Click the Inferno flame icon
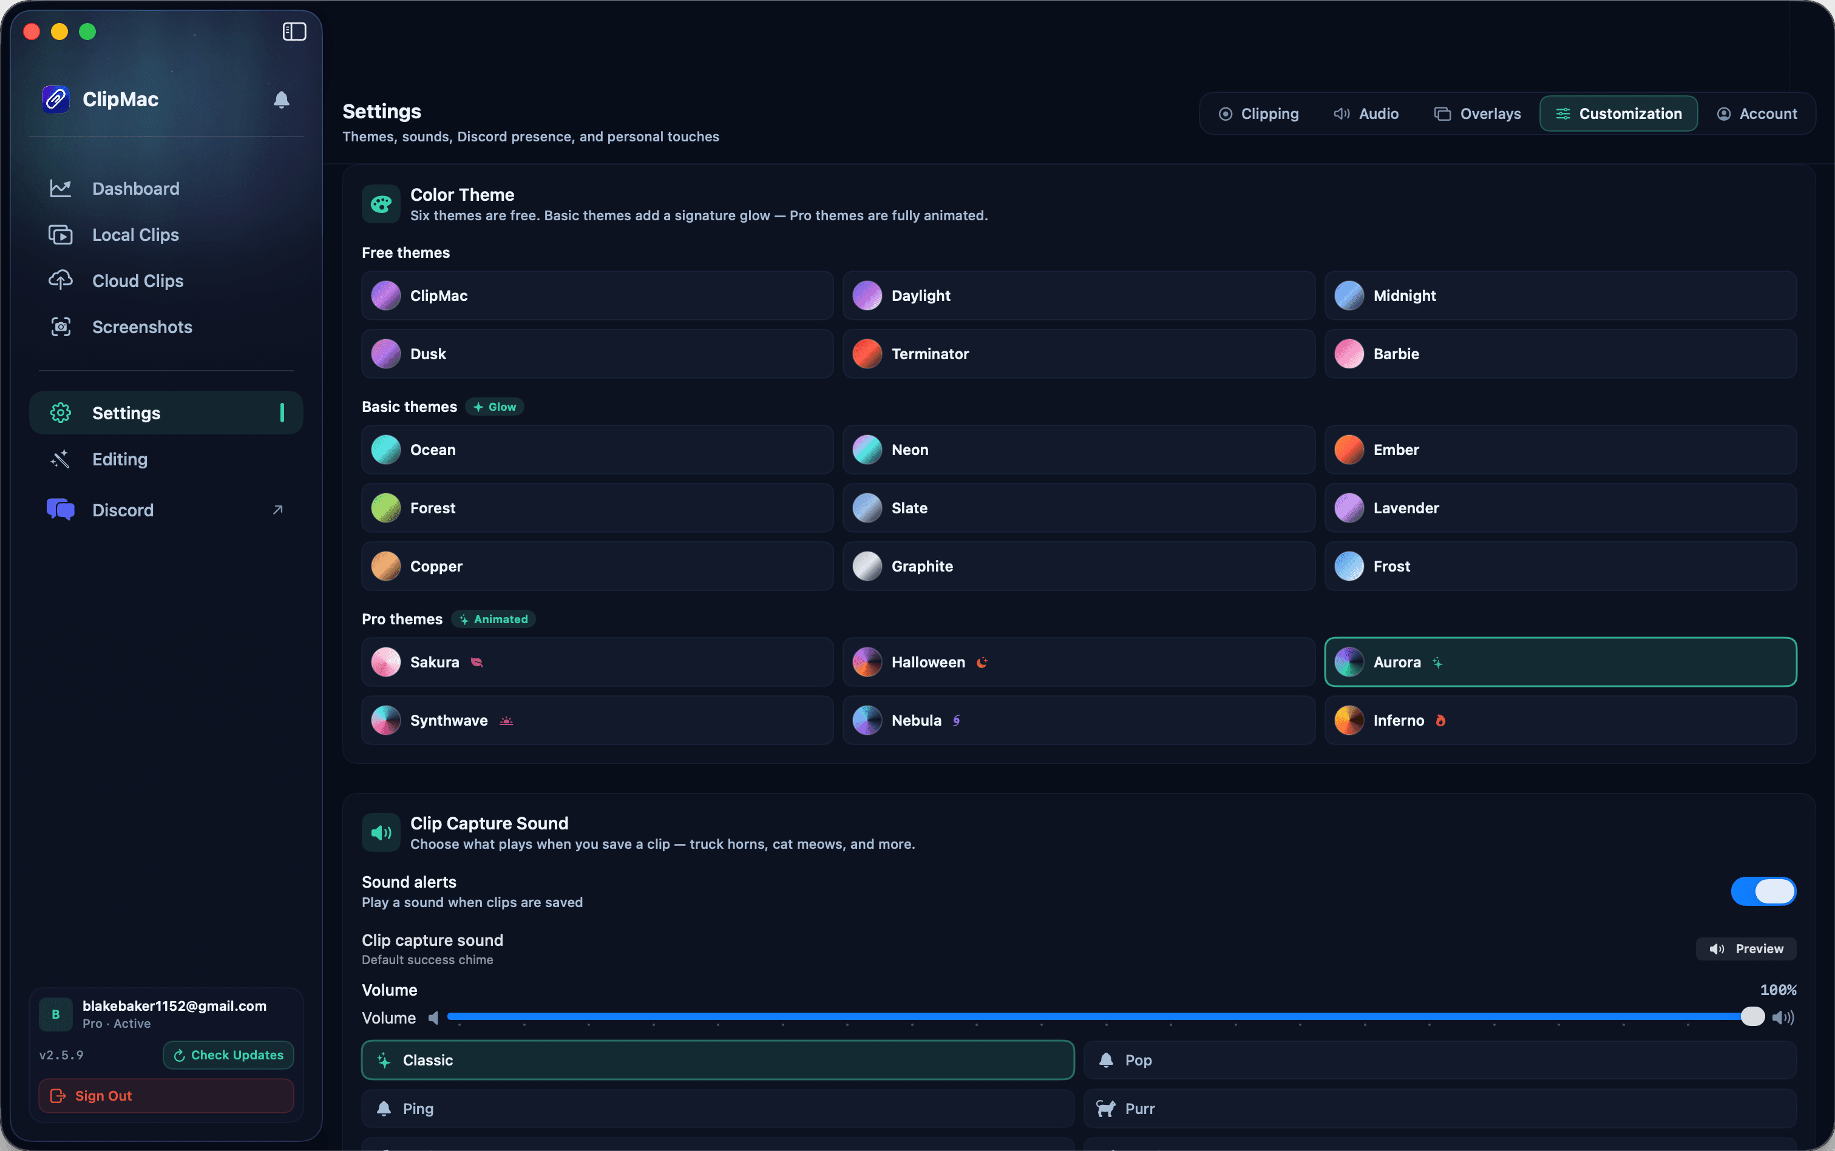 [x=1440, y=721]
